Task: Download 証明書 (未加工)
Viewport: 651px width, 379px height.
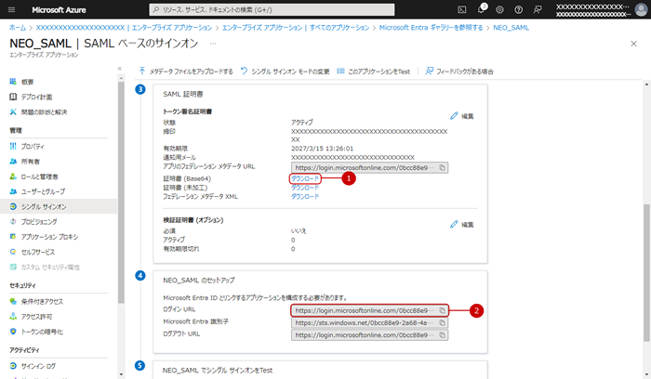Action: click(x=305, y=188)
